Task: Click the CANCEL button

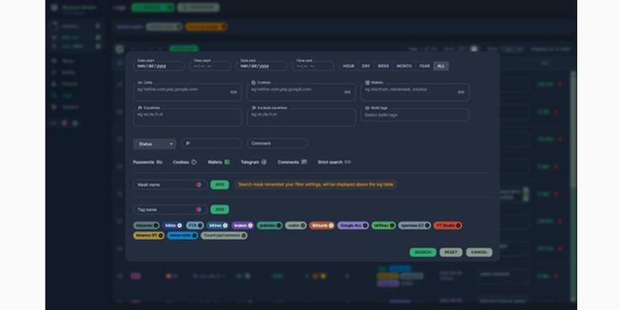Action: click(x=478, y=252)
